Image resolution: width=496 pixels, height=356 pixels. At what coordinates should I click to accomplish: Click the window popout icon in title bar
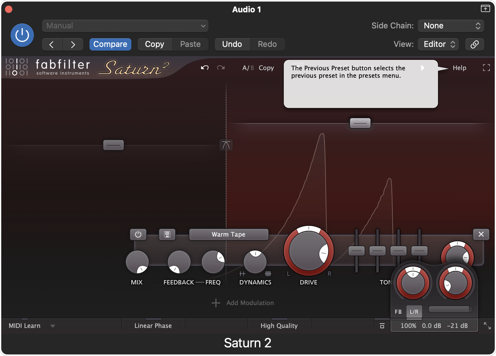[485, 9]
